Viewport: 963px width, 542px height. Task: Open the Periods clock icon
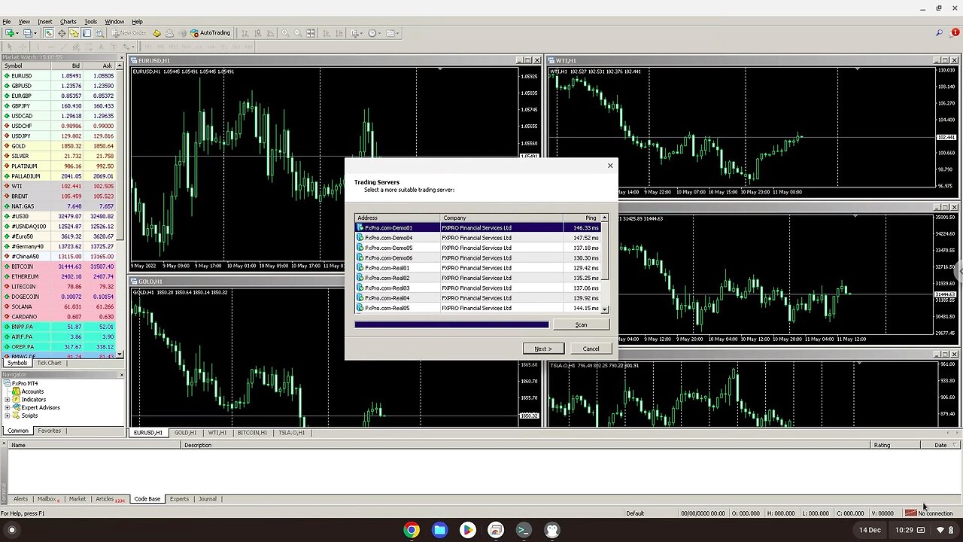click(x=372, y=33)
